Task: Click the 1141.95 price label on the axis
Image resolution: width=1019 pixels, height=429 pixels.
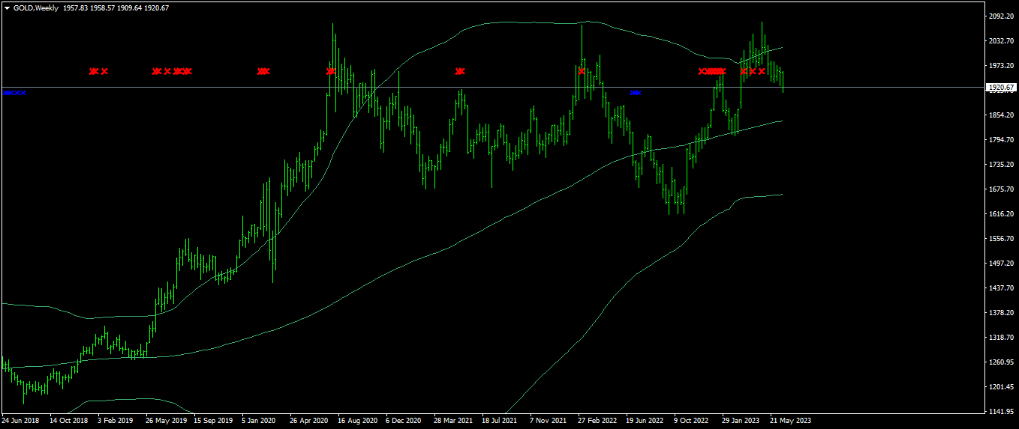Action: click(1002, 411)
